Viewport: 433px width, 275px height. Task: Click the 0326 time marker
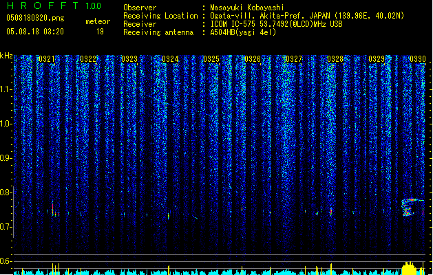pos(253,59)
